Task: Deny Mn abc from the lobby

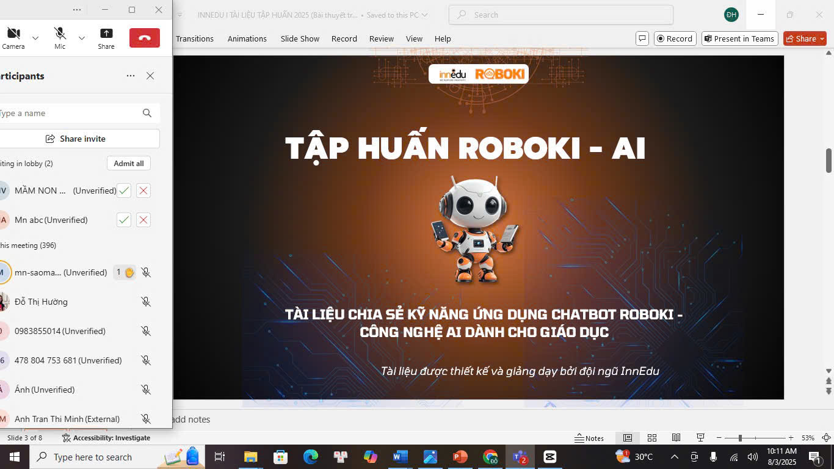Action: pos(143,220)
